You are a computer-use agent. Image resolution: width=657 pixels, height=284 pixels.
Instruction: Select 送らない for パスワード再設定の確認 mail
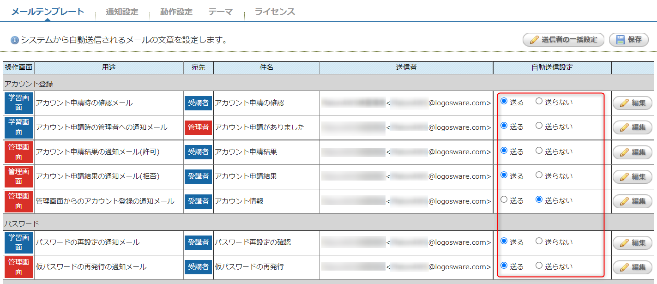[x=539, y=241]
